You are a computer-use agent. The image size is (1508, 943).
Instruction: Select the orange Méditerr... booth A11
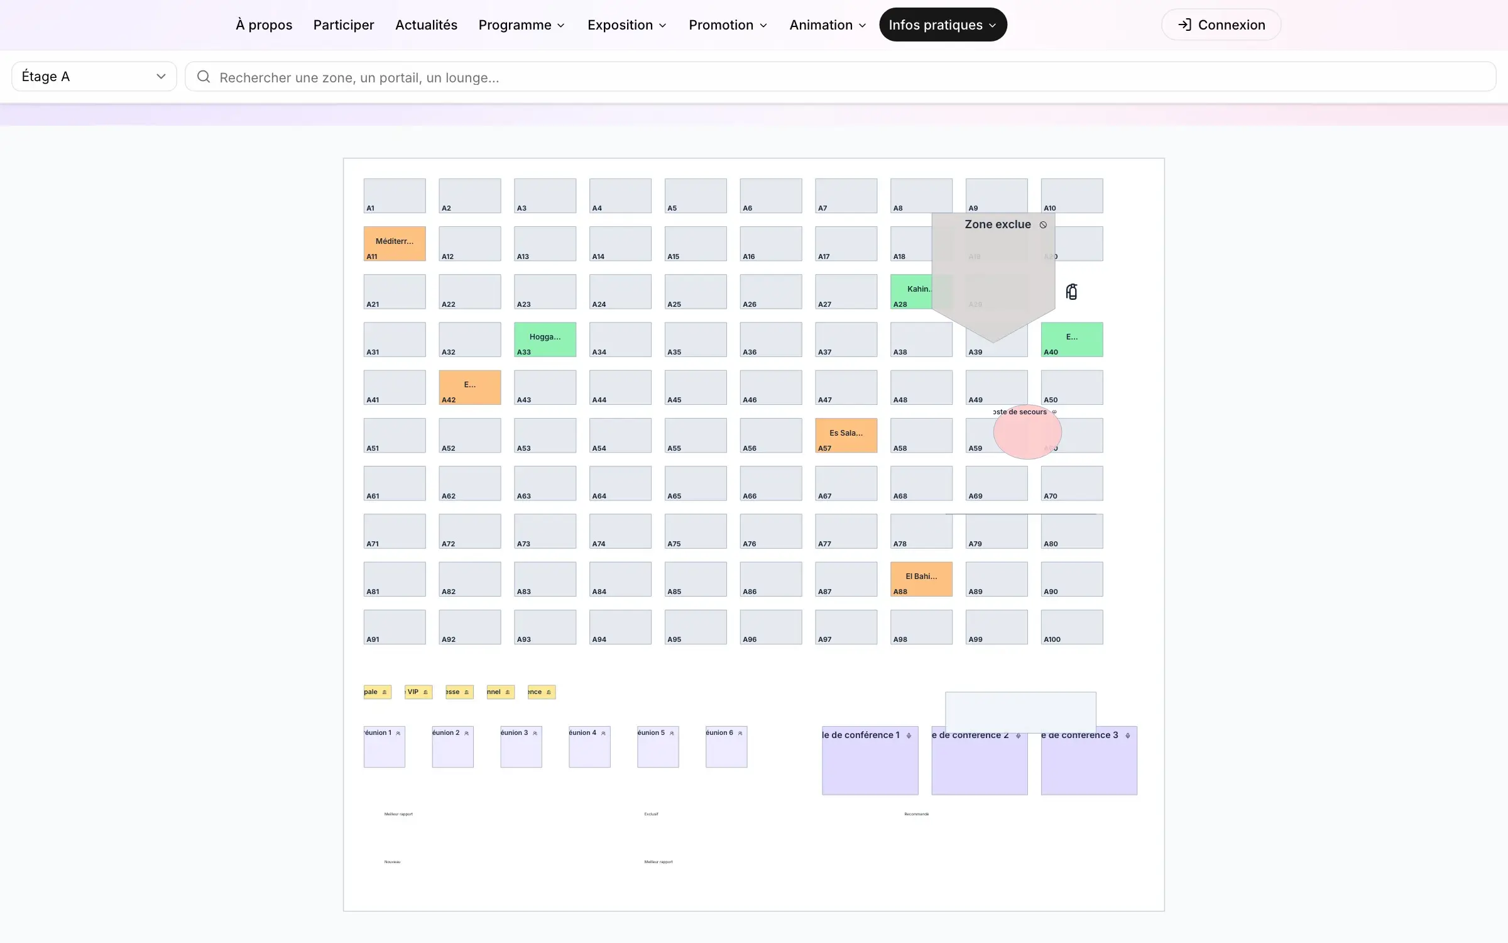(x=395, y=244)
